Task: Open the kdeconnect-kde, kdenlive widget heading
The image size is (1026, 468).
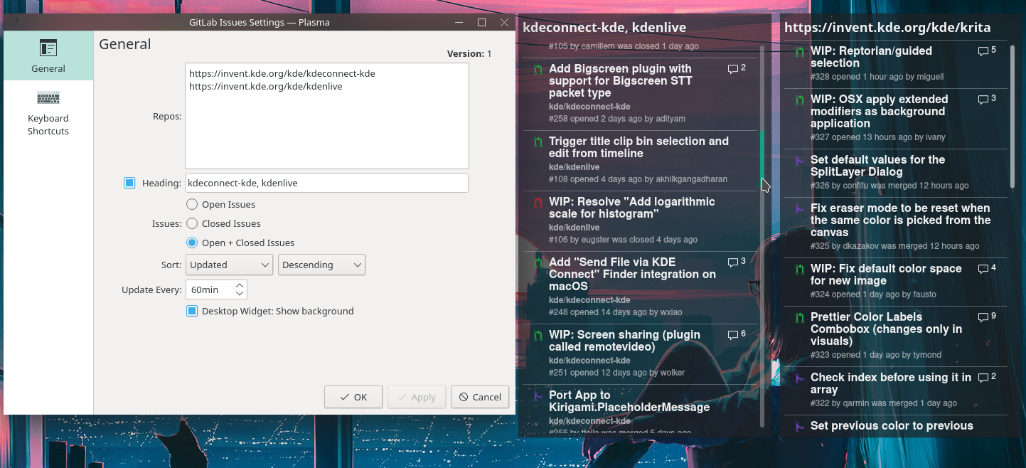Action: click(604, 28)
